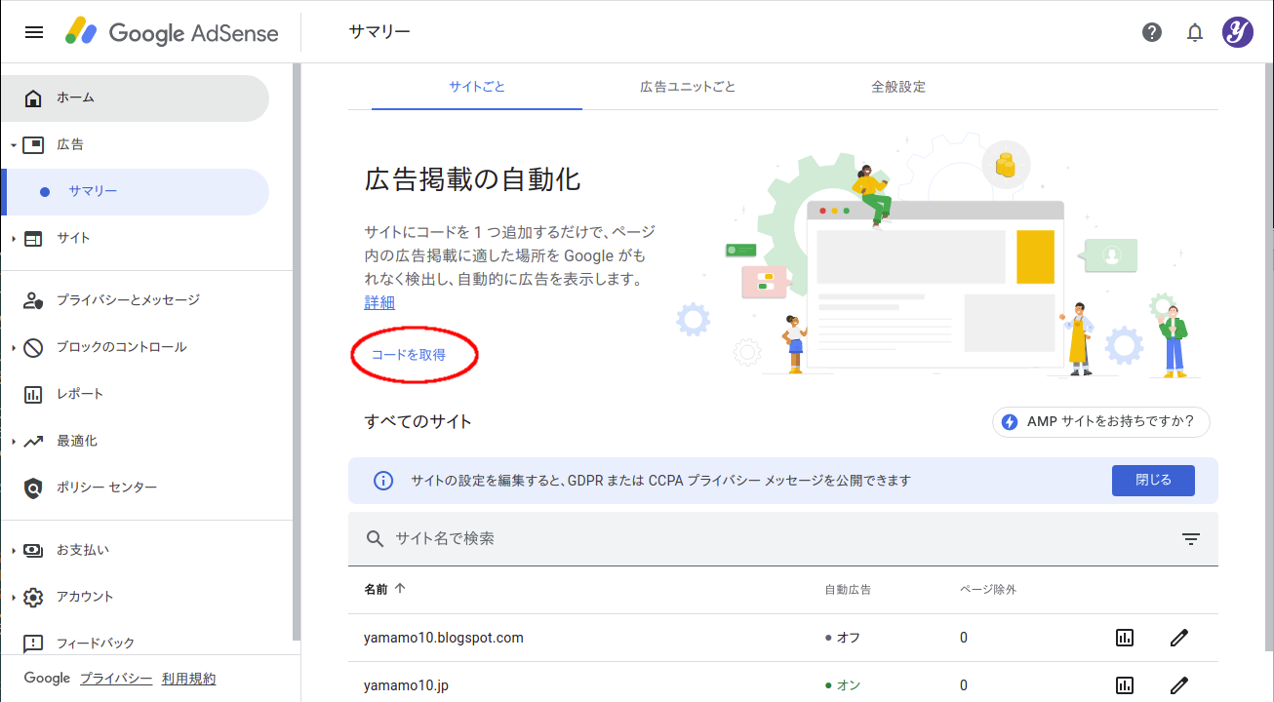Click the オフ auto ads status
1274x702 pixels.
[x=843, y=638]
